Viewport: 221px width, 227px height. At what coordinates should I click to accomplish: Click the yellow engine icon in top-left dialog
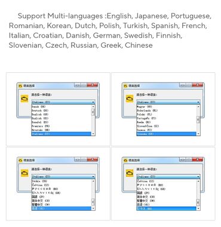point(24,99)
